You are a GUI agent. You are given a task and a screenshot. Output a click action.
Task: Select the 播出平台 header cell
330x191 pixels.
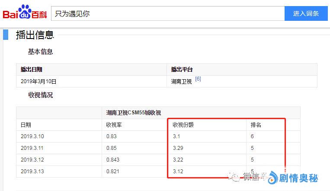click(x=182, y=69)
